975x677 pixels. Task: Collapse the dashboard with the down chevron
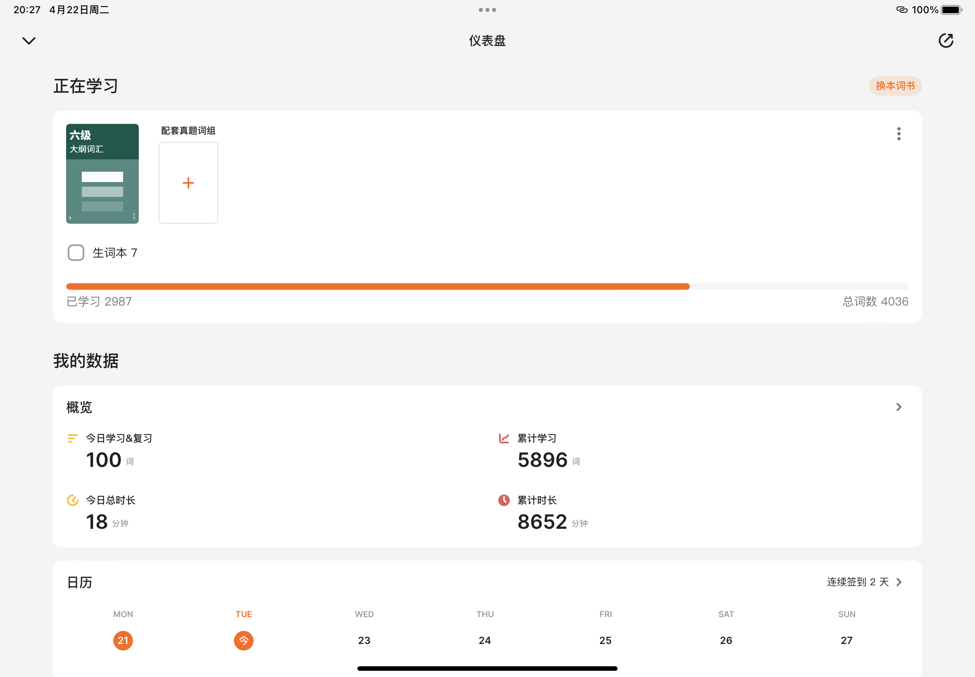29,41
